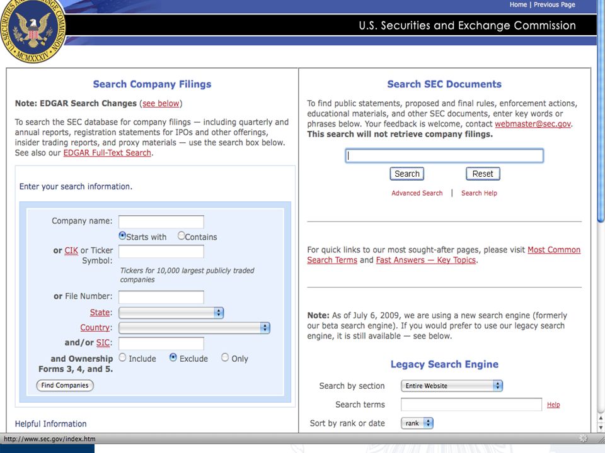Select the Starts with radio button
Image resolution: width=605 pixels, height=453 pixels.
[122, 236]
